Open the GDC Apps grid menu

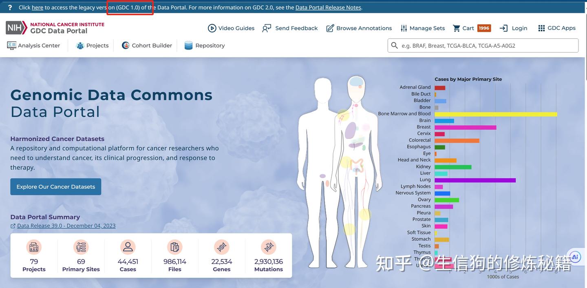(541, 28)
